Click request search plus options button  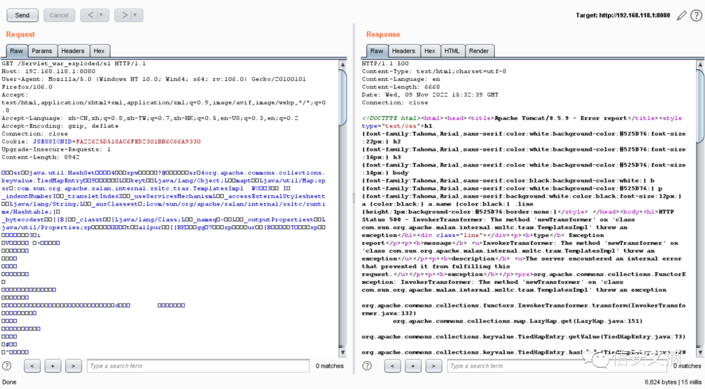[53, 366]
